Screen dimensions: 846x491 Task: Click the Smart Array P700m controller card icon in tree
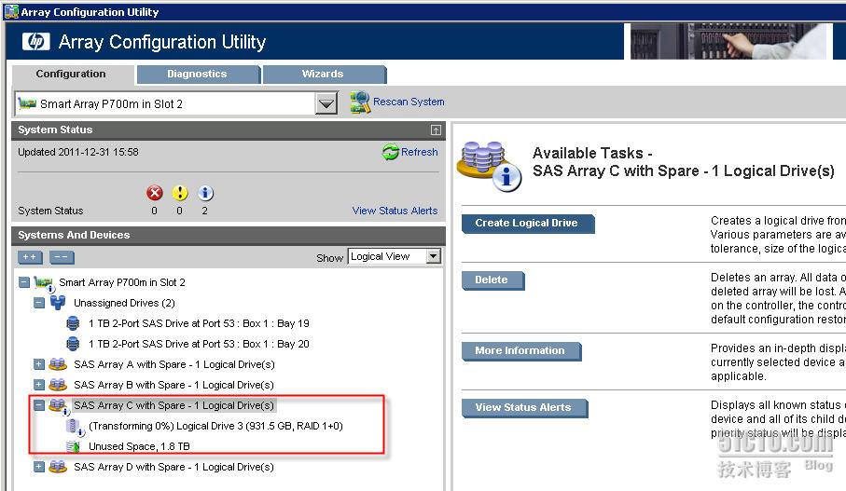43,283
